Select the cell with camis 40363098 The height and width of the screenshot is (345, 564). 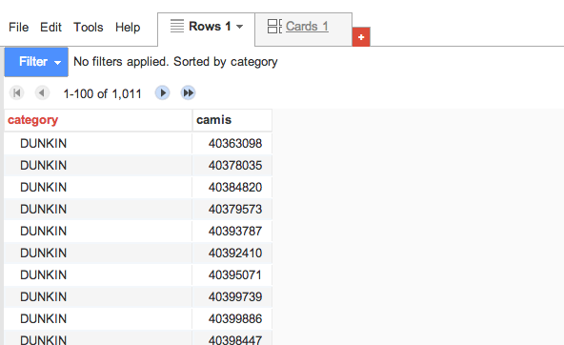click(232, 143)
